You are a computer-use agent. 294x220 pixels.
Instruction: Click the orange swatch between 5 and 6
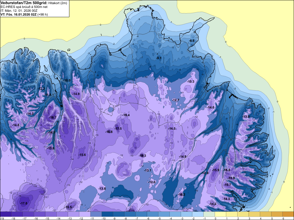click(277, 214)
